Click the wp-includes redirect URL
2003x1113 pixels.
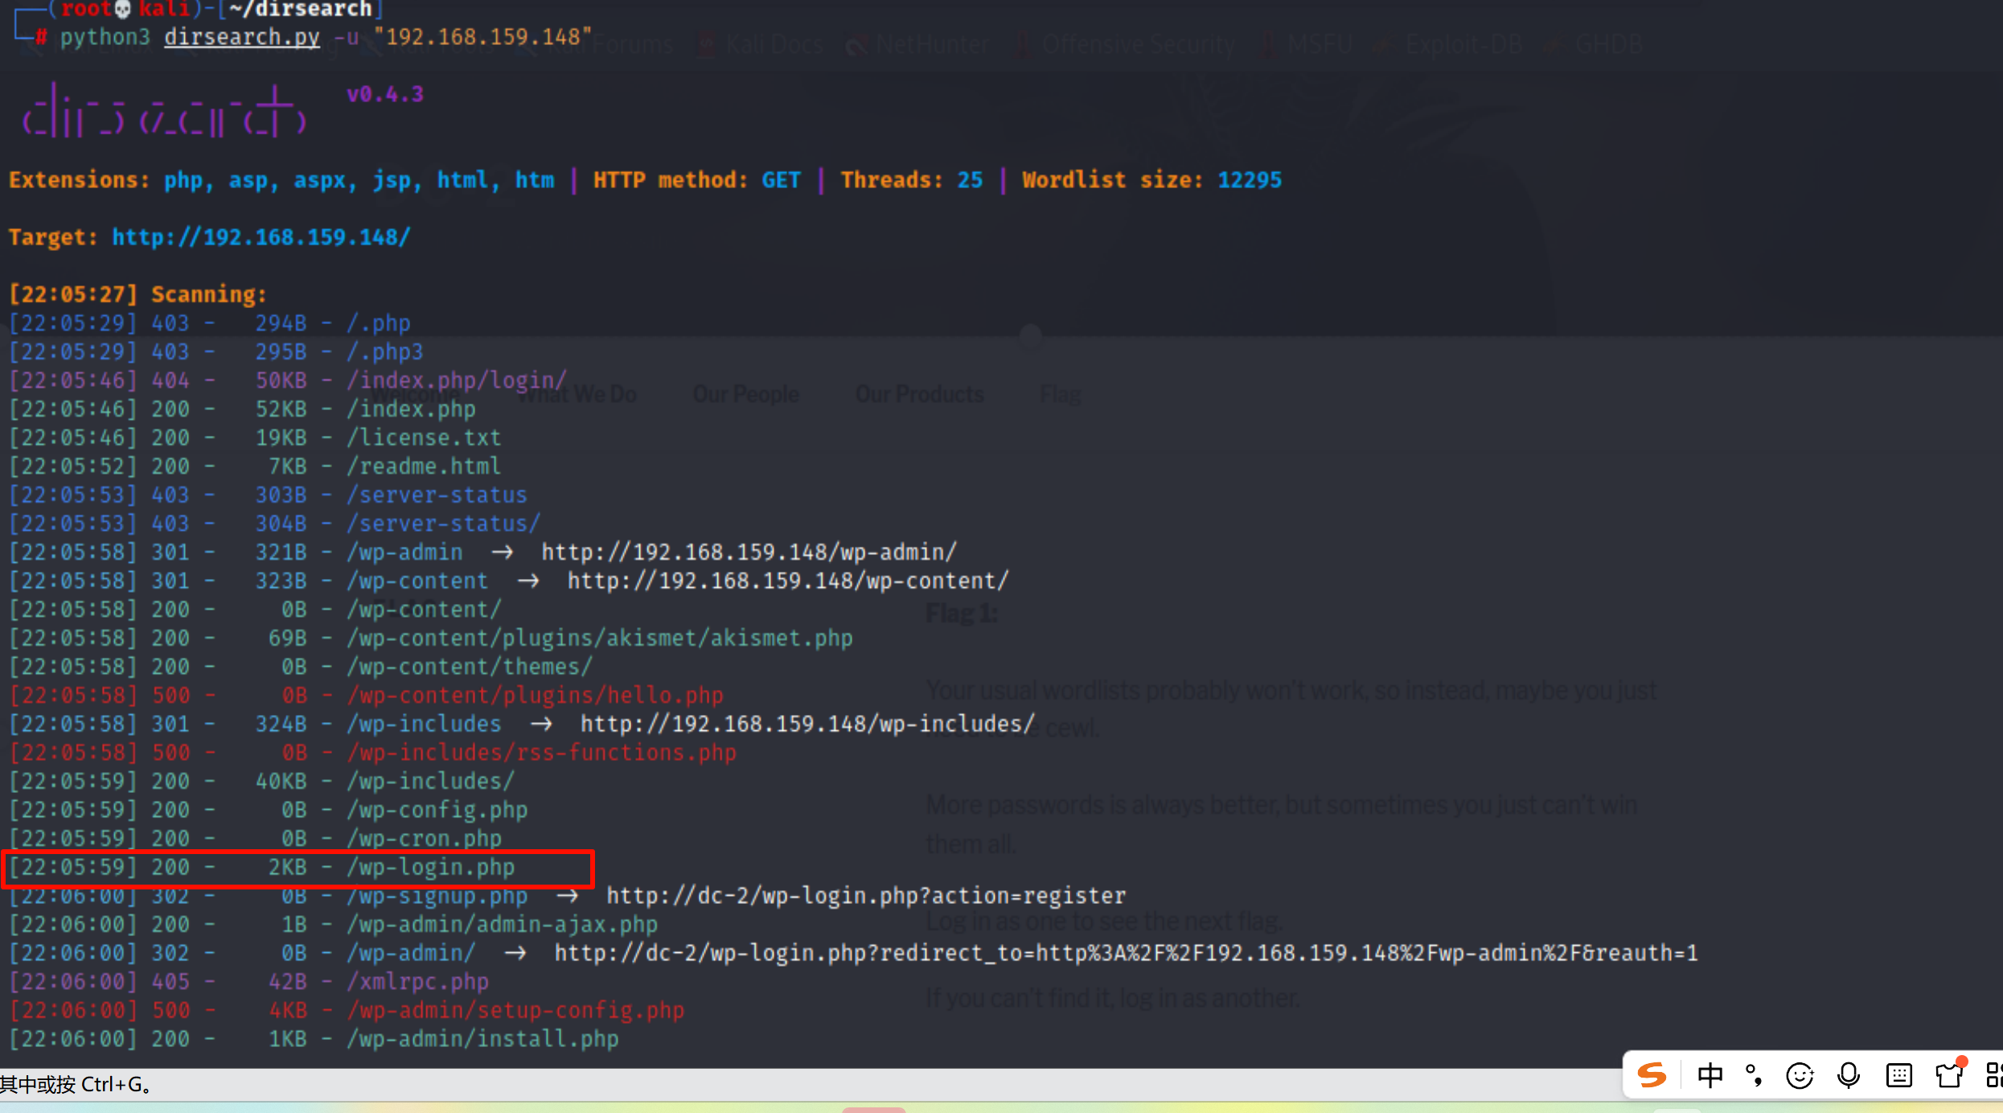tap(807, 725)
